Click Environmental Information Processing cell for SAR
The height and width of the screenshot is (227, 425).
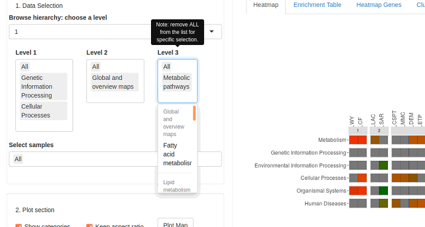(383, 165)
